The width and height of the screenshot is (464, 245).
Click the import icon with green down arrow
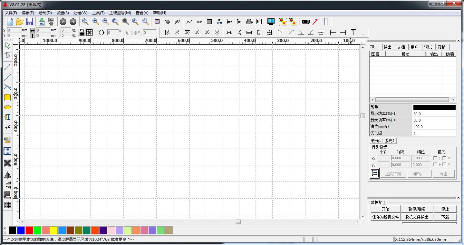point(42,22)
